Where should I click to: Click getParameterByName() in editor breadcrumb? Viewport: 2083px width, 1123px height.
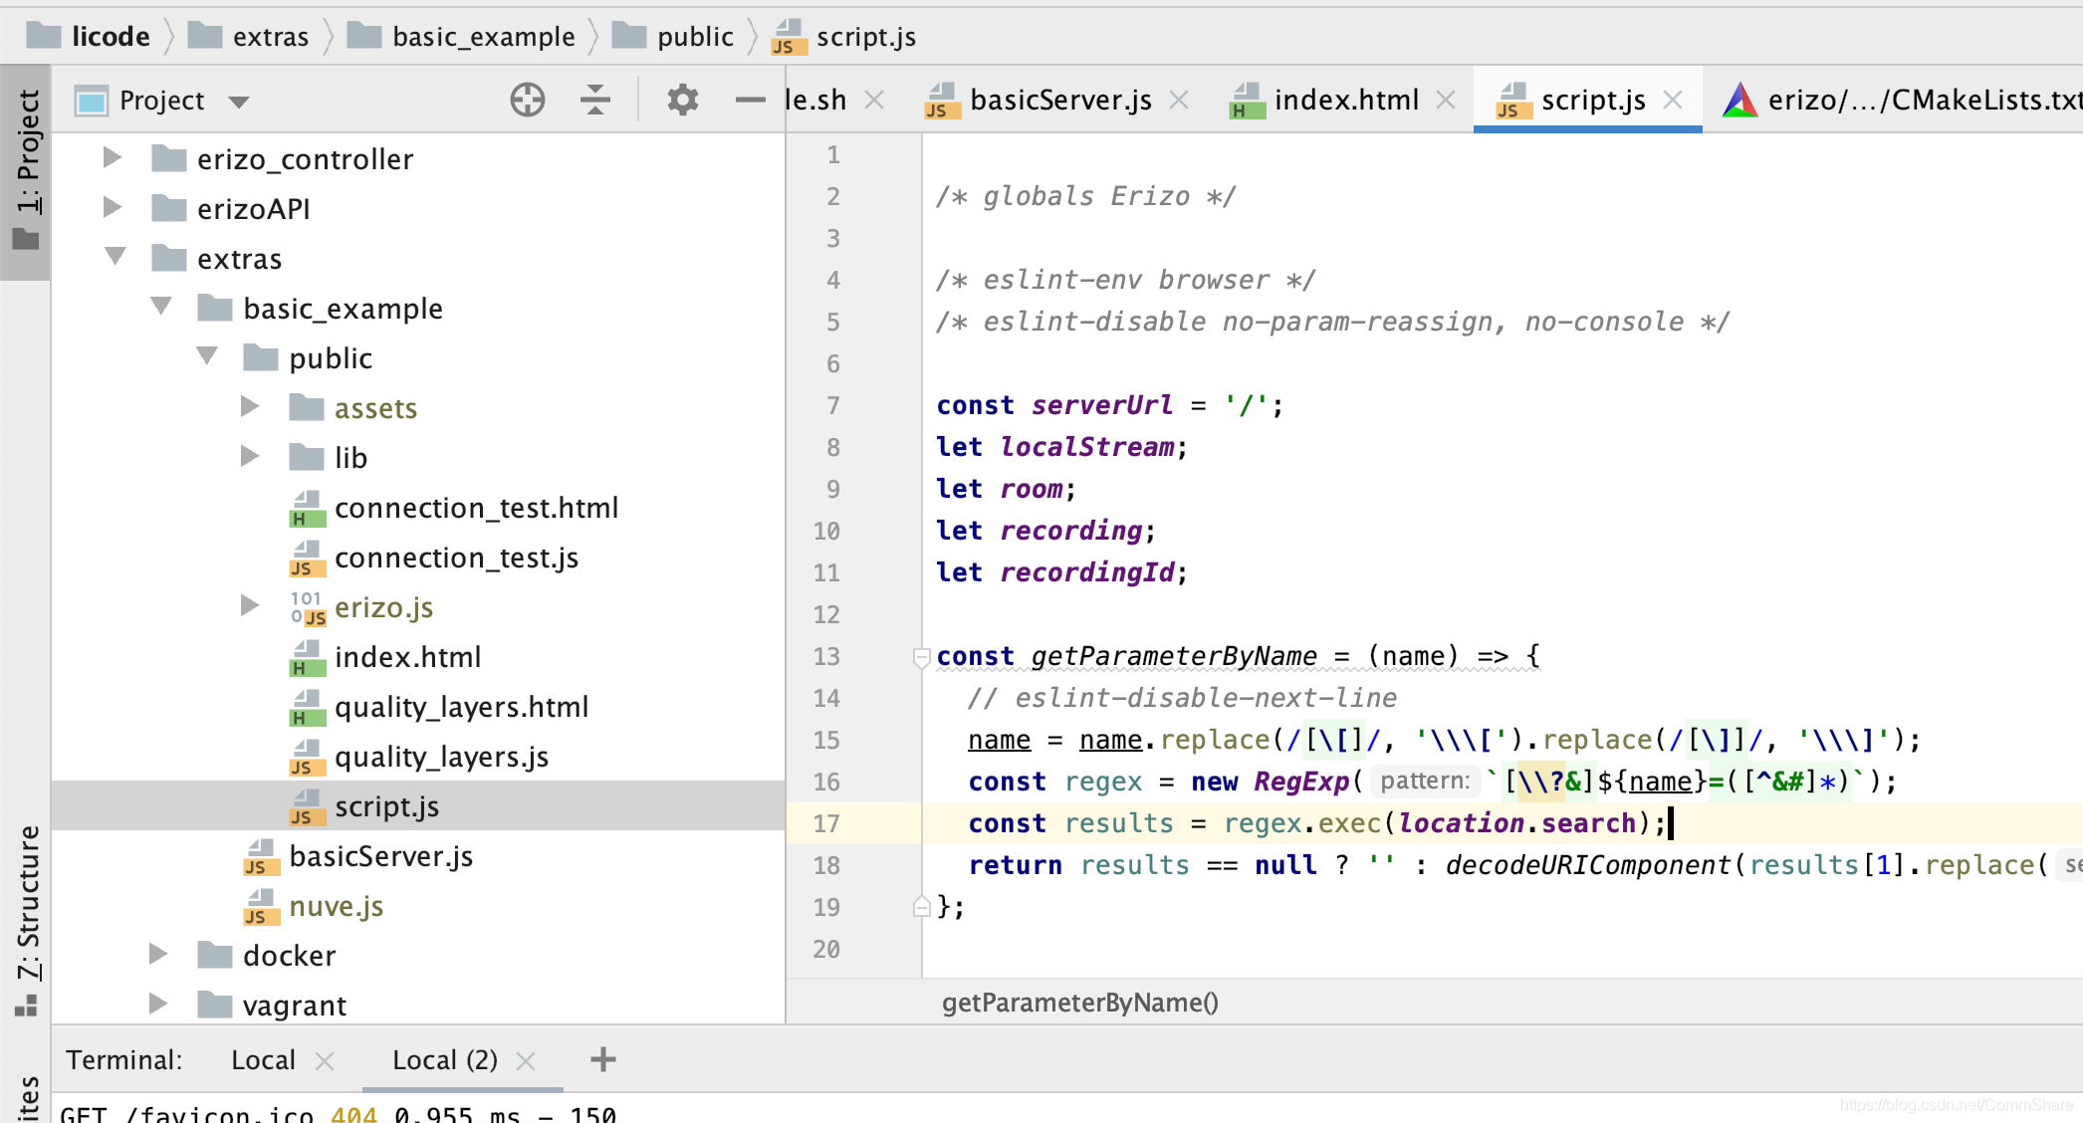pyautogui.click(x=1080, y=1003)
